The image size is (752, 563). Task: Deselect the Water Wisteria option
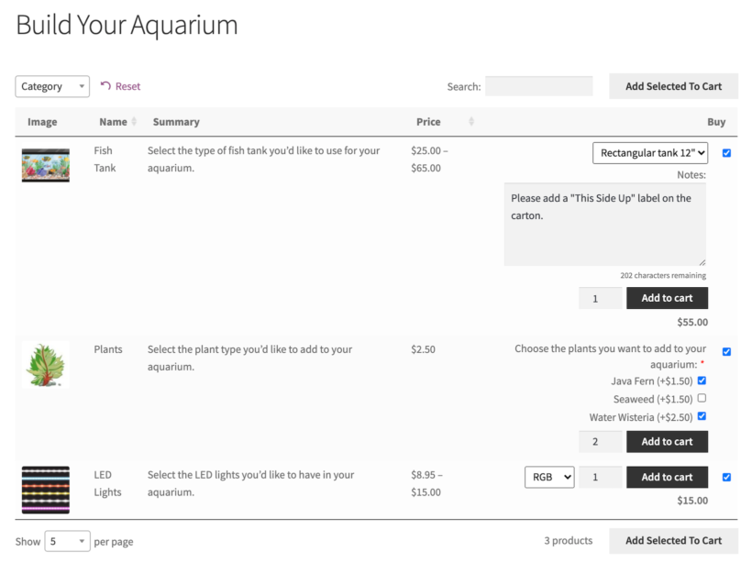pyautogui.click(x=702, y=415)
